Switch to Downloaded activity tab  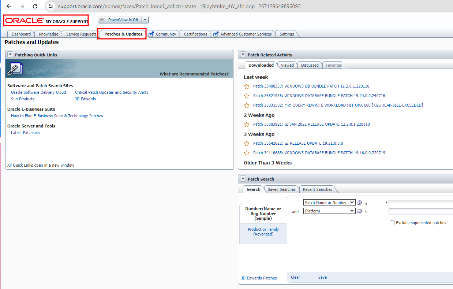[x=261, y=65]
